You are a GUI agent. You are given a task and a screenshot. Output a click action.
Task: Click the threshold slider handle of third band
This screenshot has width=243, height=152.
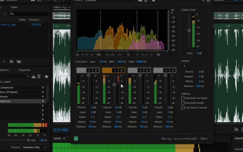140,75
